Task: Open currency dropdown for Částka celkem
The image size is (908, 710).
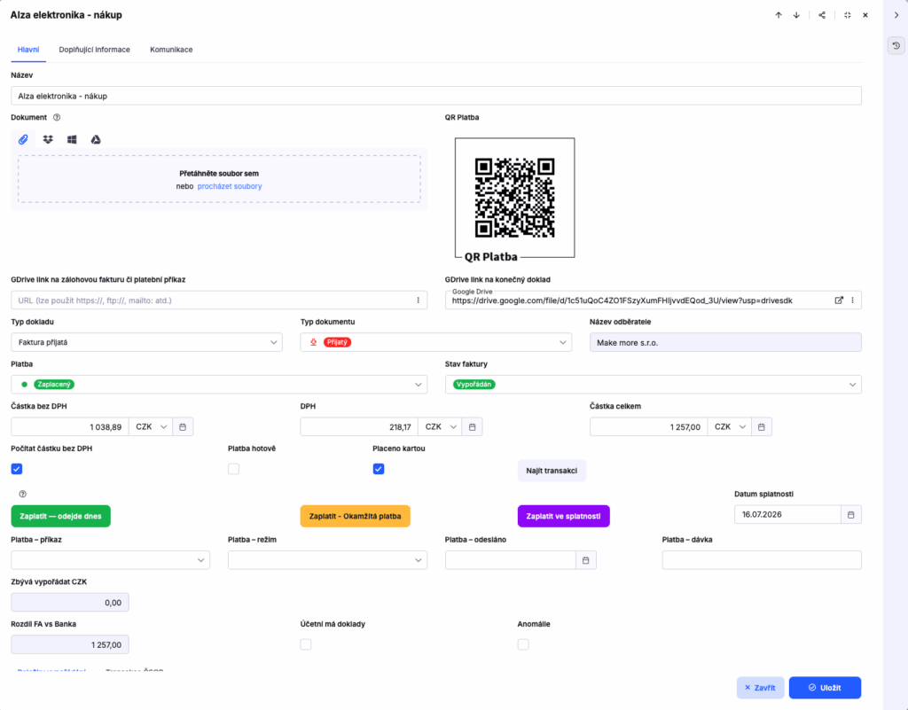Action: tap(729, 427)
